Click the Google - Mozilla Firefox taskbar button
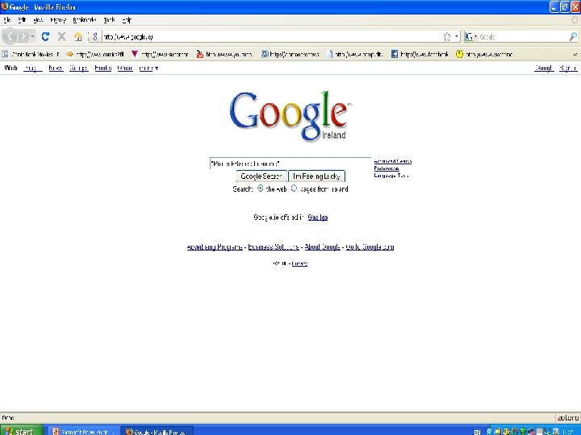The height and width of the screenshot is (435, 581). coord(157,431)
